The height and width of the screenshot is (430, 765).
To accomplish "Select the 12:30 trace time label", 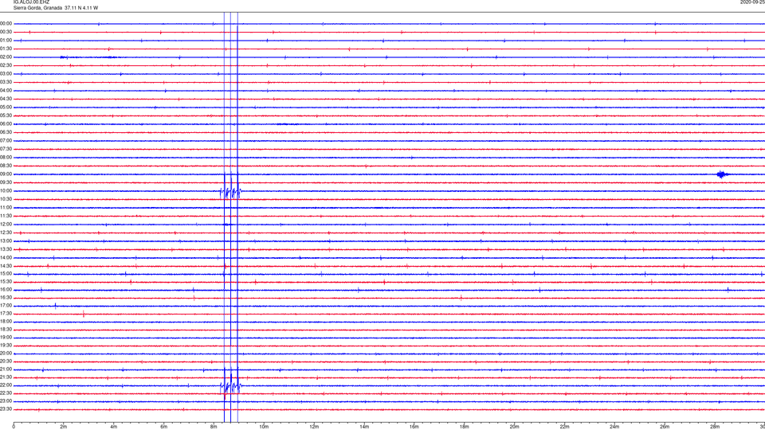I will 6,233.
